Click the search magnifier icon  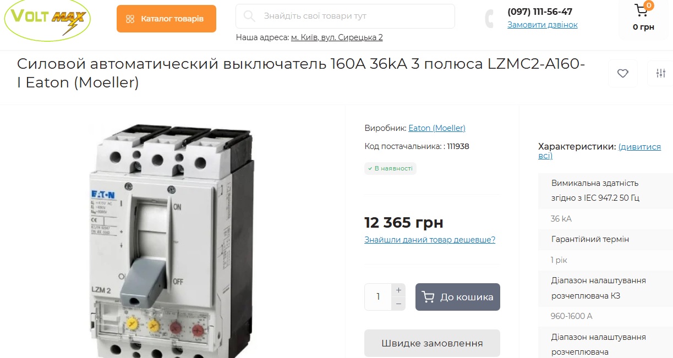249,16
